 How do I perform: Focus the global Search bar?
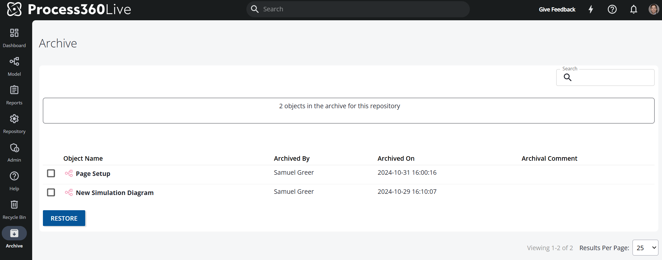pos(358,9)
